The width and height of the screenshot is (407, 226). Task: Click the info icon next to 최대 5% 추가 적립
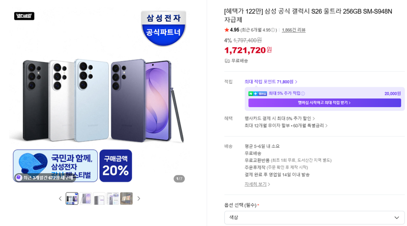[303, 93]
